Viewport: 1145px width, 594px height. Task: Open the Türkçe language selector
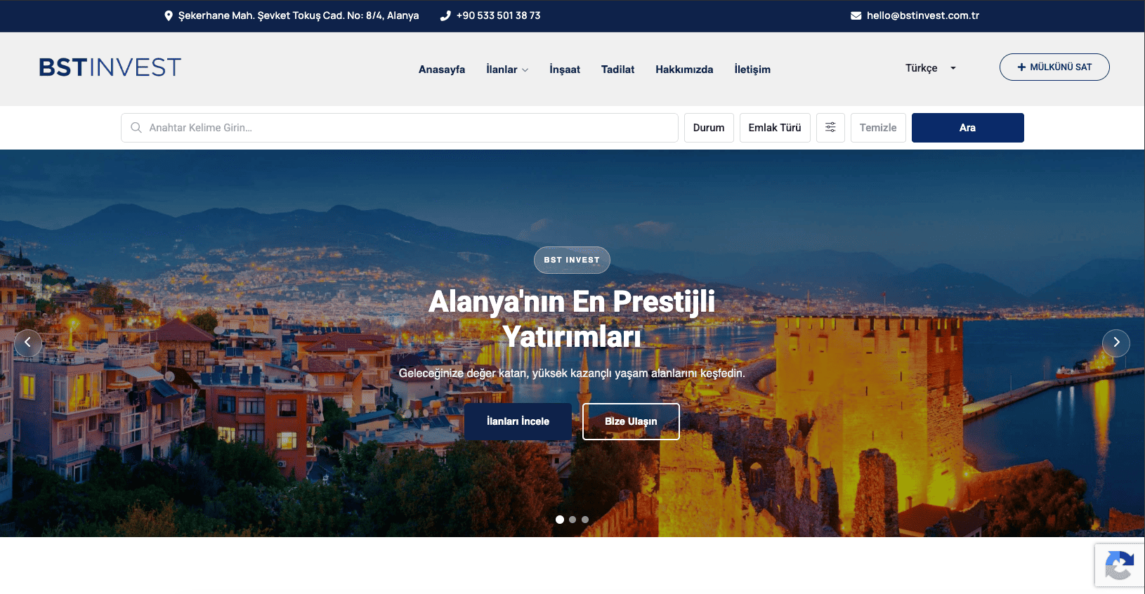coord(931,68)
